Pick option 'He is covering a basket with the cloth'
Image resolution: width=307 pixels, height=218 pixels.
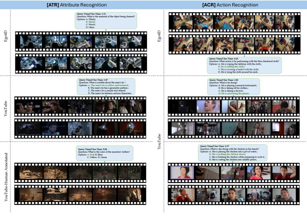pyautogui.click(x=238, y=69)
